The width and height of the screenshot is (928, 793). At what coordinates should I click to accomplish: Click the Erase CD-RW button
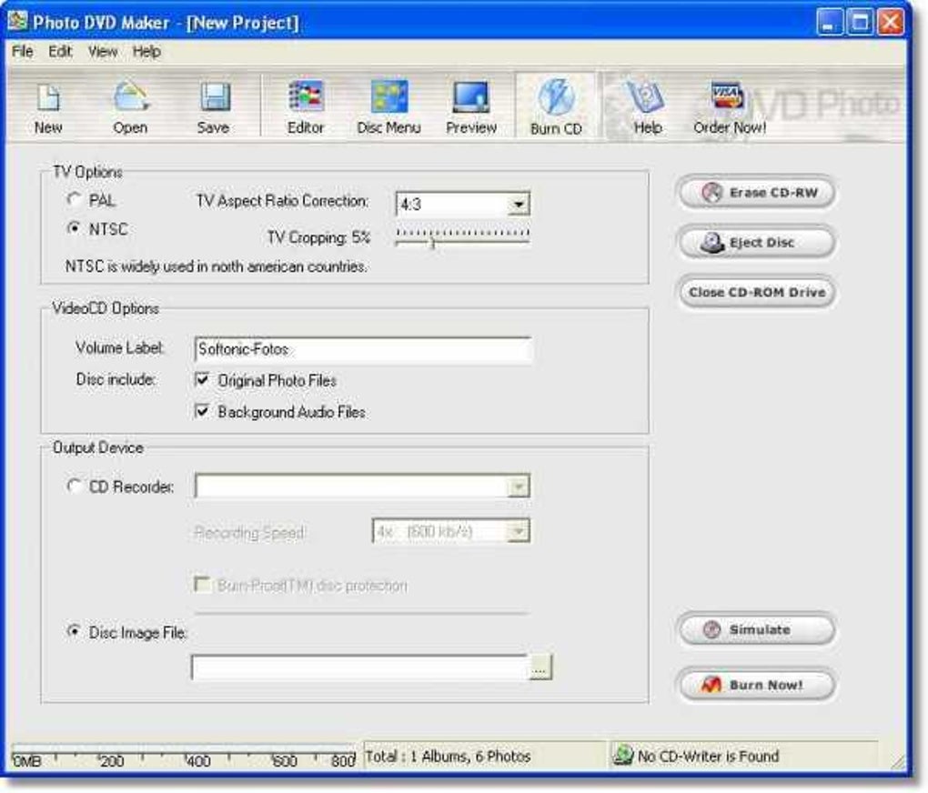coord(757,193)
